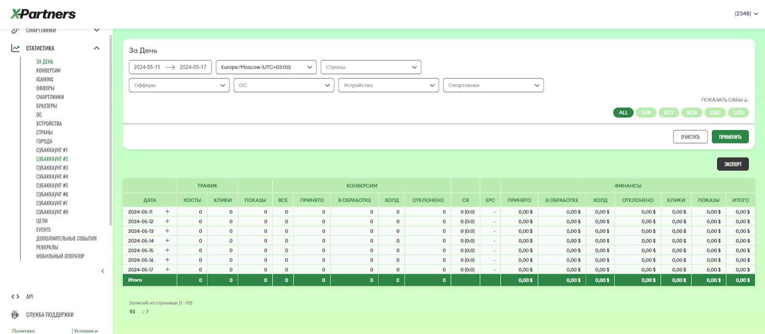Viewport: 765px width, 334px height.
Task: Open Конверсии in sidebar
Action: tap(48, 71)
